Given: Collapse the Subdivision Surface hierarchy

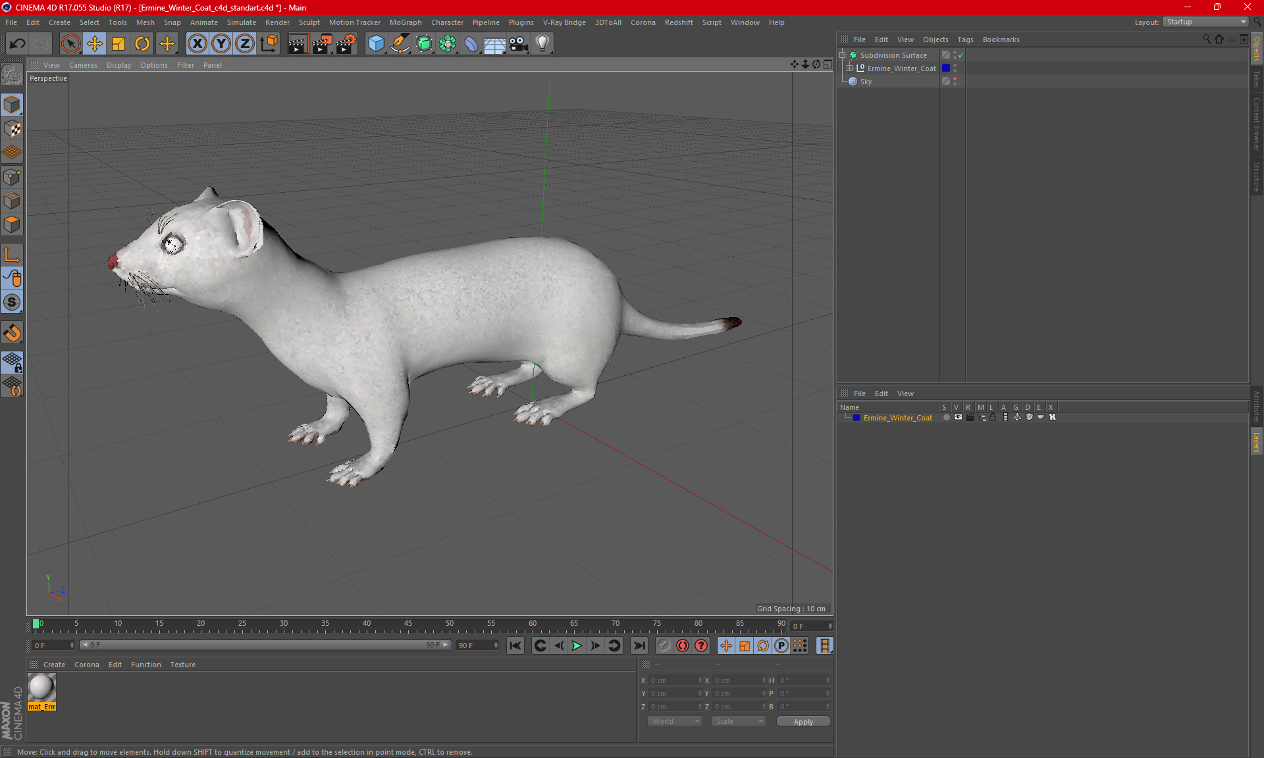Looking at the screenshot, I should click(842, 55).
